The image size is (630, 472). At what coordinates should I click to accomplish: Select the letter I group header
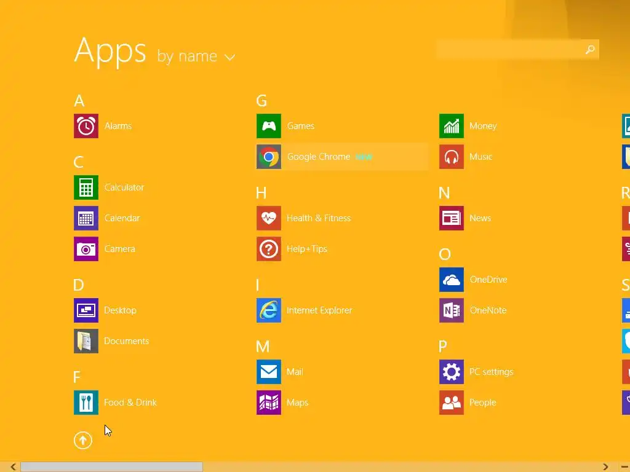258,285
